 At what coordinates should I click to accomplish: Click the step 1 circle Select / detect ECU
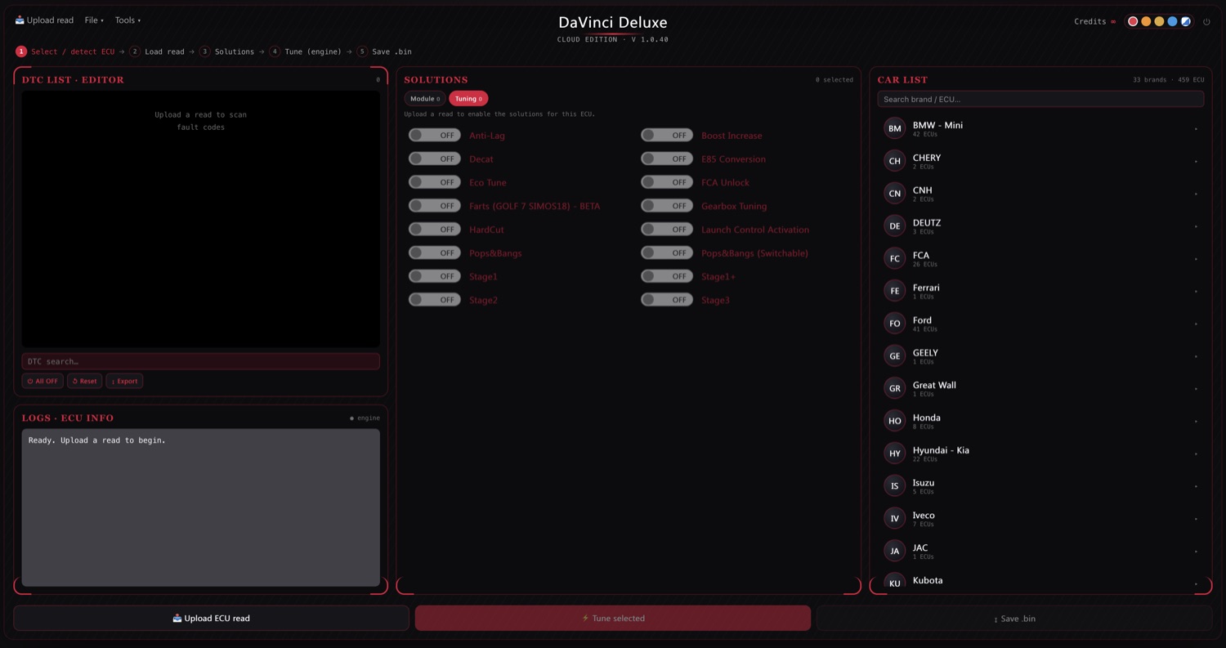click(x=21, y=51)
